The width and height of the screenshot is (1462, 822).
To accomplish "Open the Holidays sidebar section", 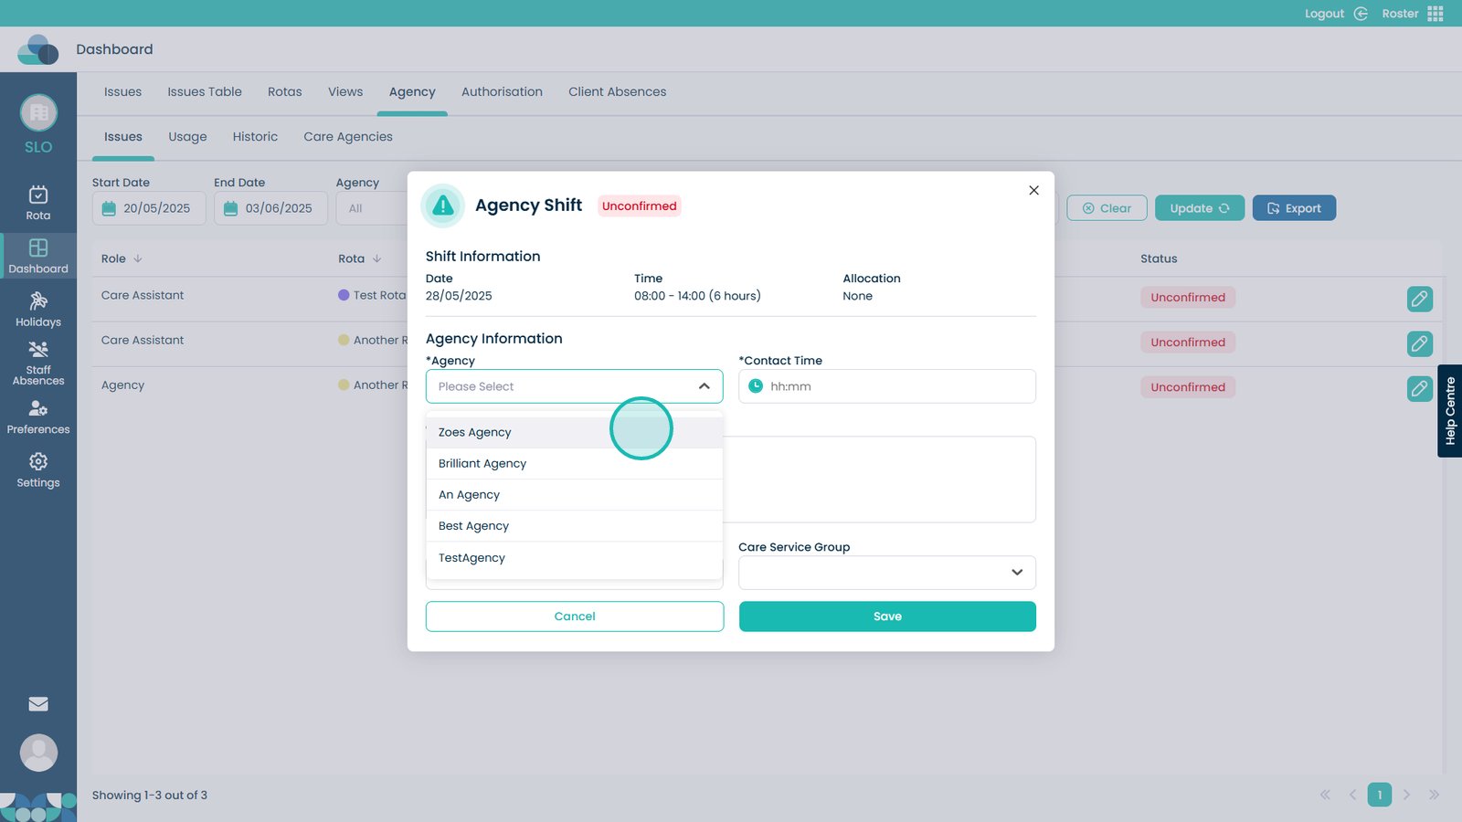I will 38,310.
